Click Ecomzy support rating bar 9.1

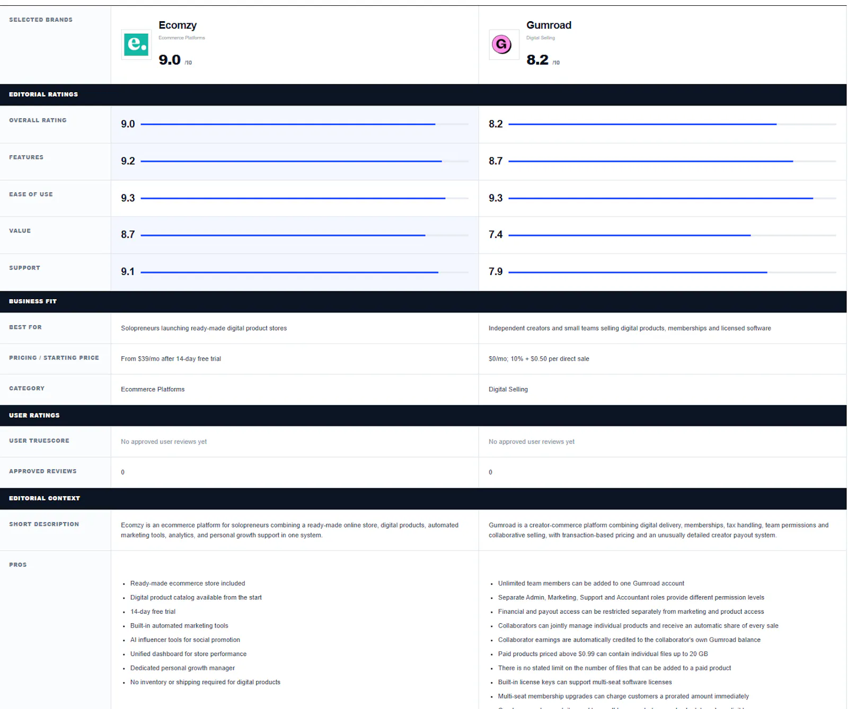click(304, 272)
